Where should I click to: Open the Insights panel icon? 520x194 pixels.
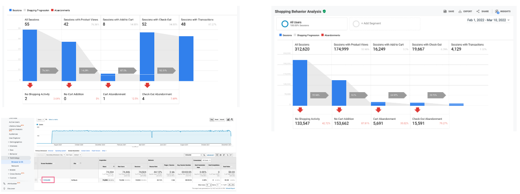click(x=497, y=12)
